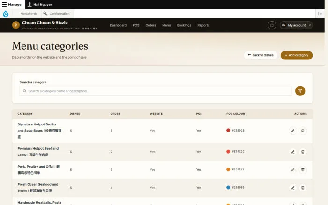Image resolution: width=328 pixels, height=205 pixels.
Task: Click the ACTIONS column header
Action: tap(300, 114)
